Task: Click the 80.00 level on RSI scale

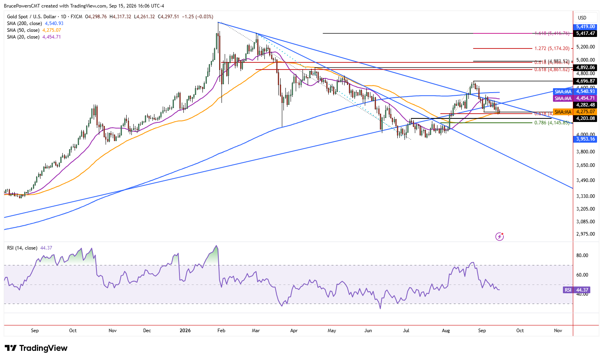Action: (x=582, y=255)
